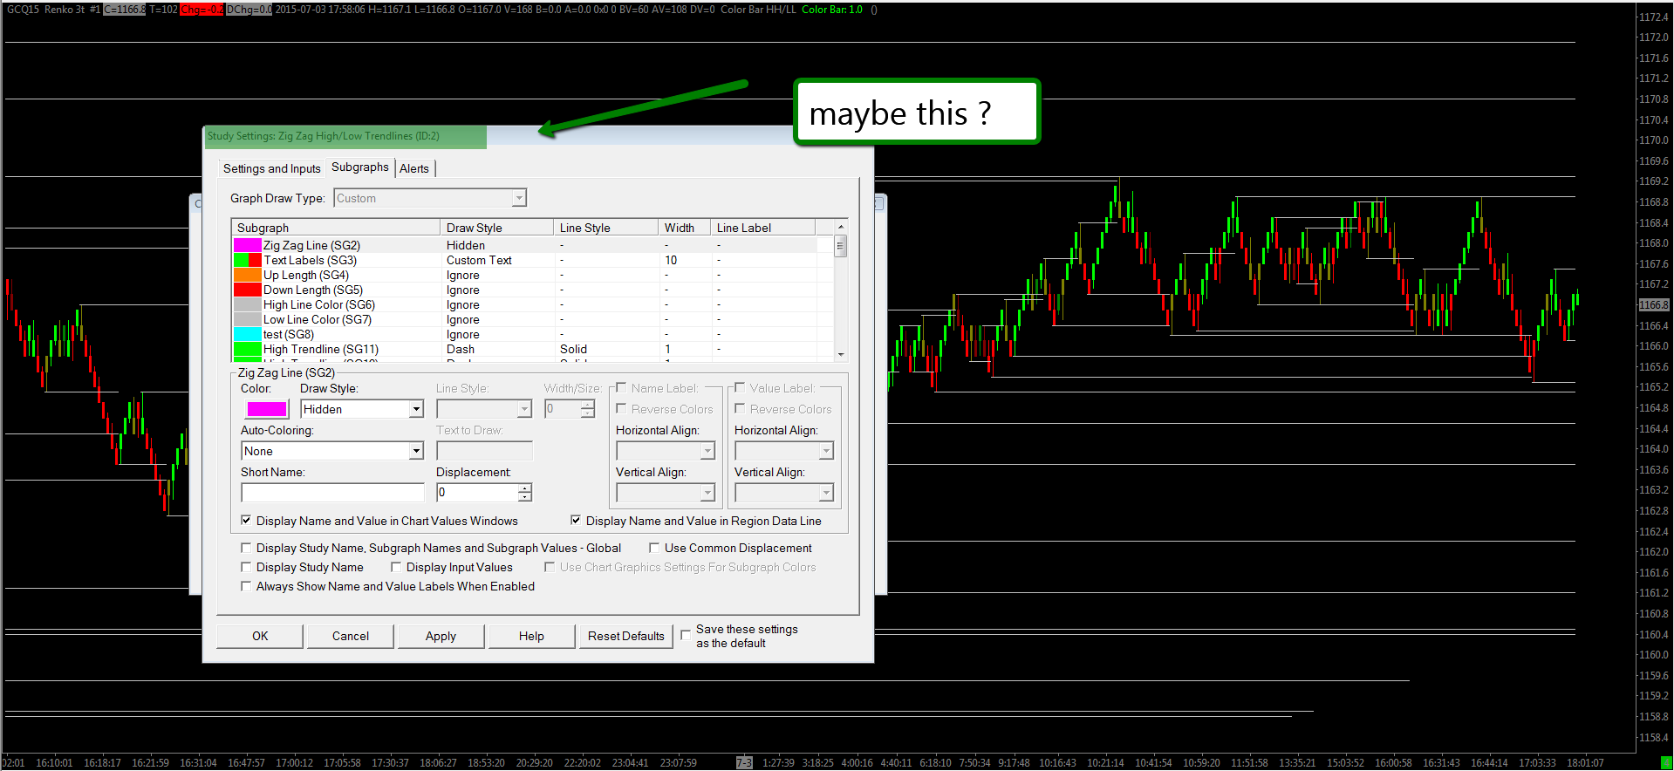The width and height of the screenshot is (1674, 771).
Task: Click the Study Settings dialog title bar
Action: [x=538, y=136]
